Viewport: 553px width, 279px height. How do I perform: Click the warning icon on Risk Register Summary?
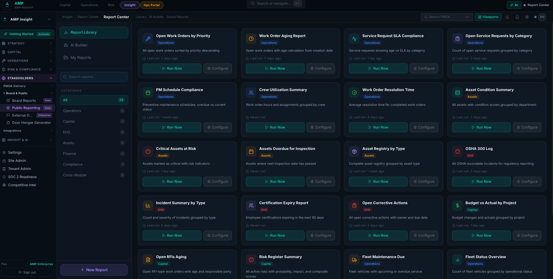(x=251, y=260)
